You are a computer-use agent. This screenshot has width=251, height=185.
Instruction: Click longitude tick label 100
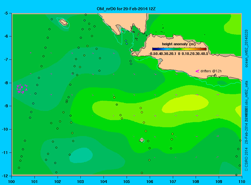click(11, 182)
